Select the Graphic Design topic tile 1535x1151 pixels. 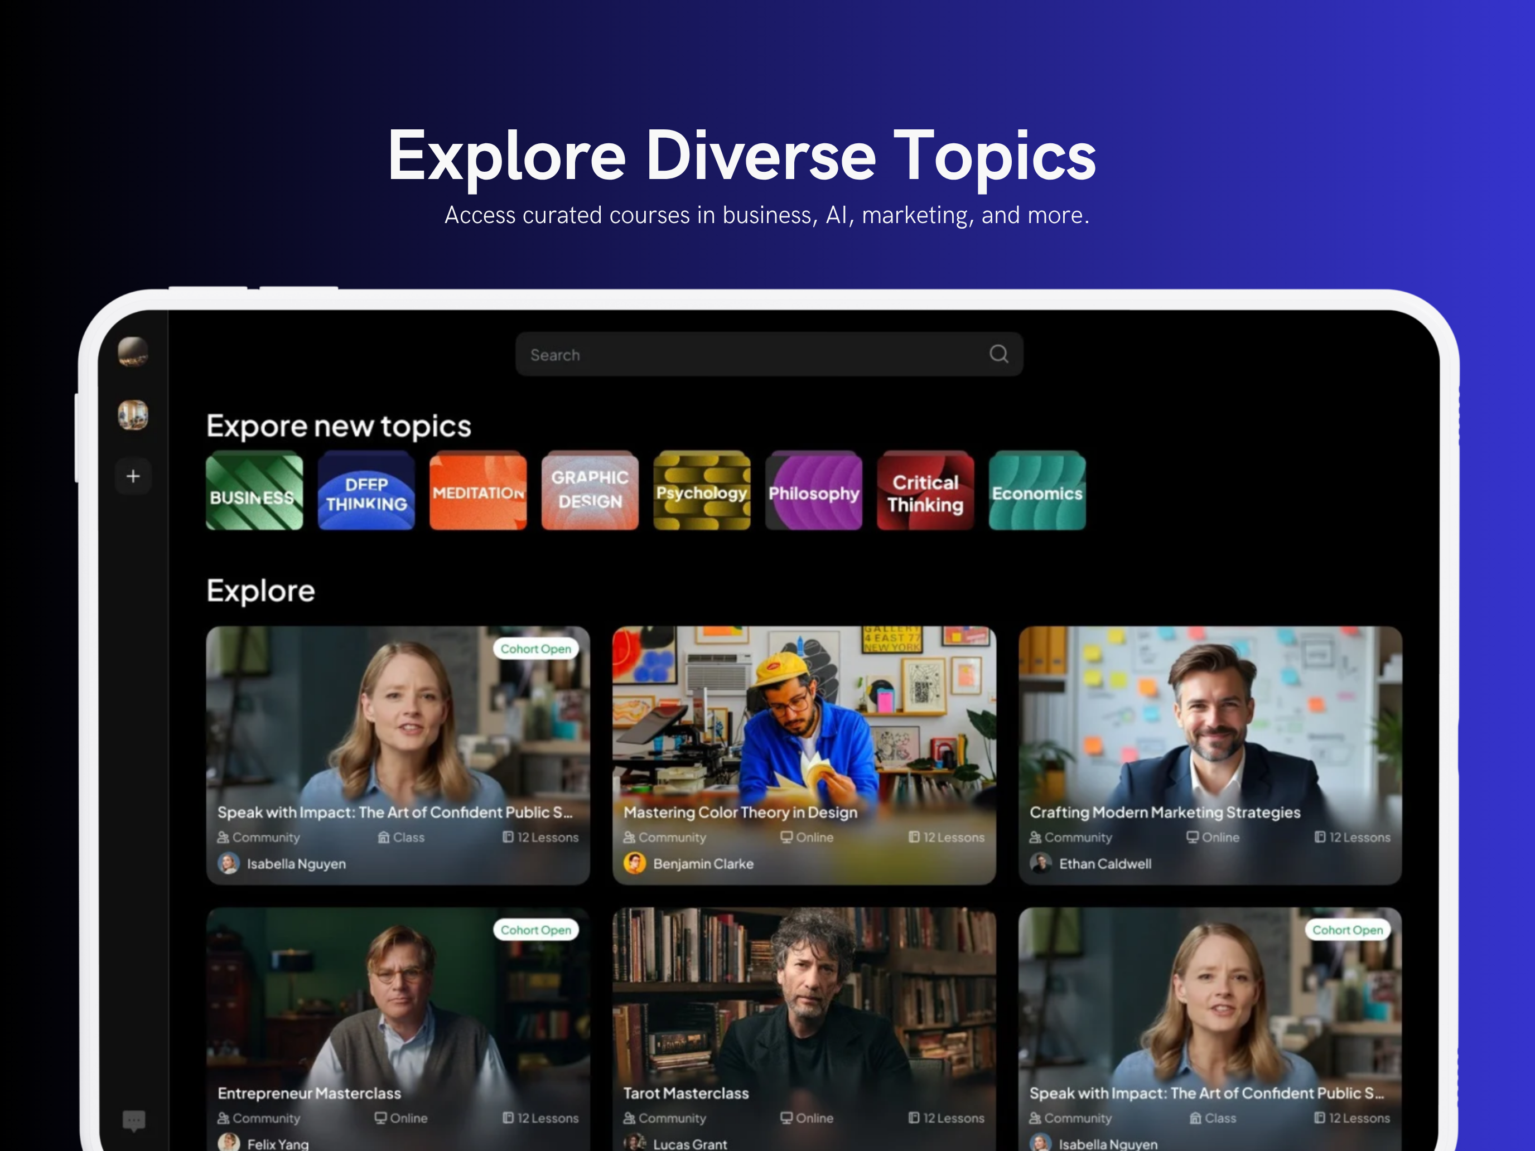(x=590, y=491)
